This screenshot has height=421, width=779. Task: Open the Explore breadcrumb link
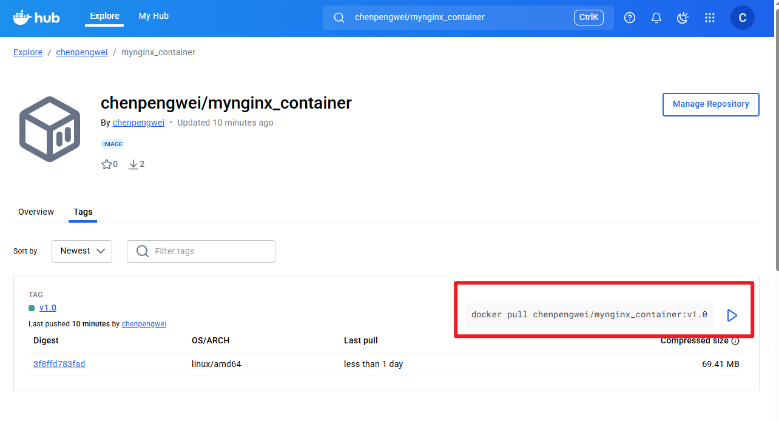click(28, 52)
